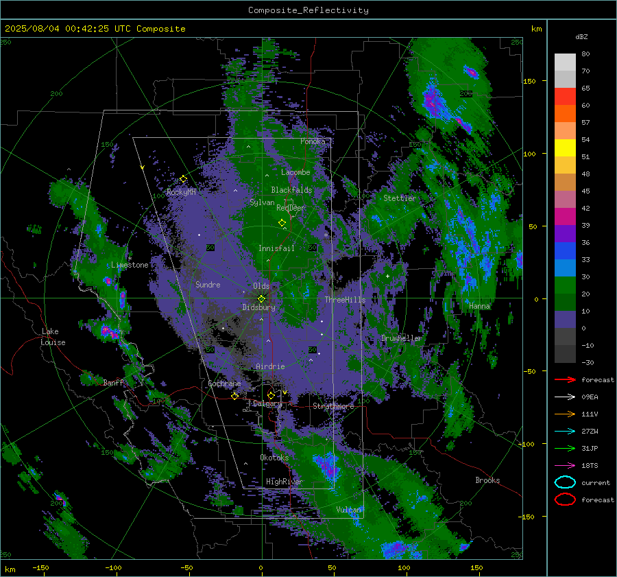The width and height of the screenshot is (617, 577).
Task: Click the 'Drumheller' map label
Action: (x=401, y=338)
